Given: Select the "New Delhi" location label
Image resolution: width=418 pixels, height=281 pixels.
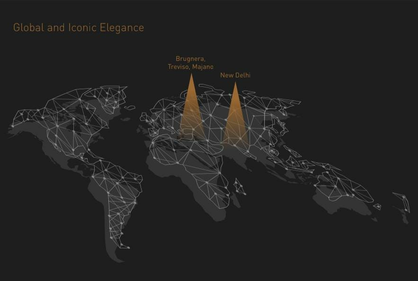Looking at the screenshot, I should click(x=235, y=75).
